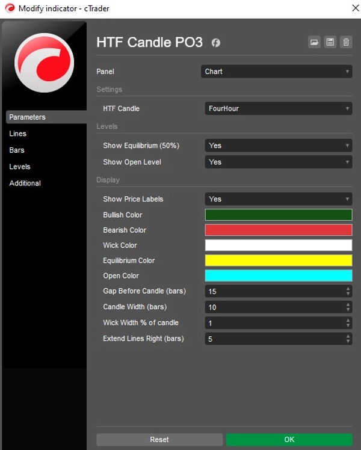Increase Gap Before Candle value with up arrow
Image resolution: width=361 pixels, height=450 pixels.
pos(348,289)
